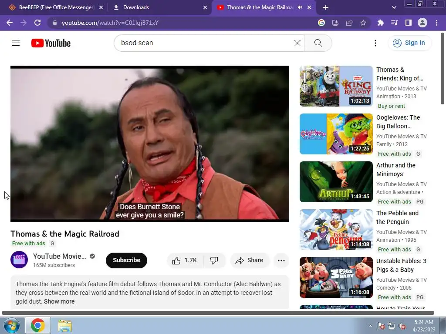Open the YouTube hamburger guide menu
Image resolution: width=446 pixels, height=334 pixels.
coord(16,43)
